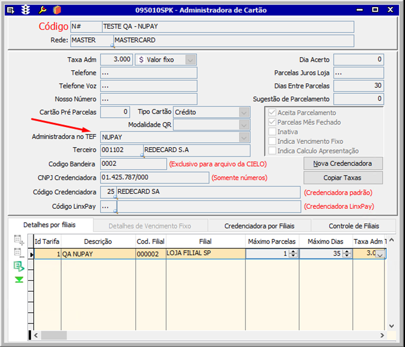Decrease Máximo Dias with spinner down
The width and height of the screenshot is (405, 347).
[x=346, y=256]
